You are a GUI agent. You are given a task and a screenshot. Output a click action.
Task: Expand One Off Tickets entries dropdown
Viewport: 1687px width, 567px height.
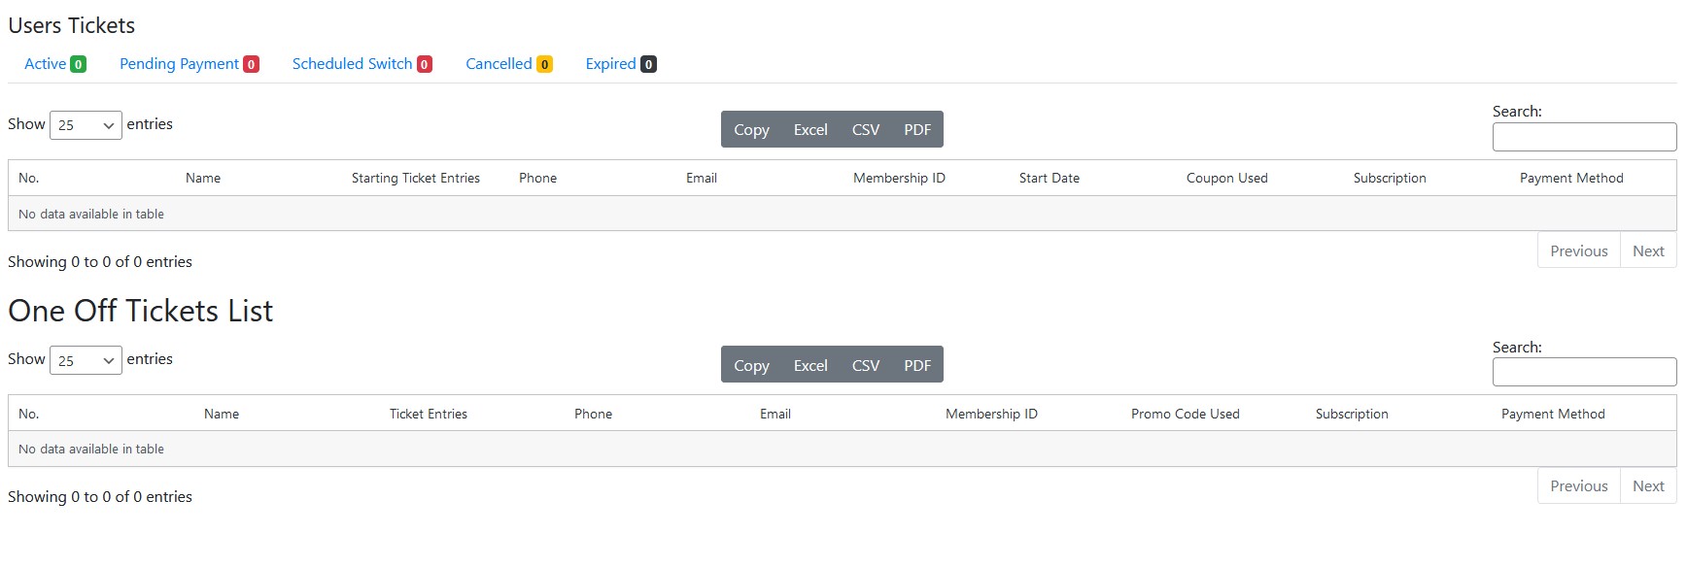86,360
